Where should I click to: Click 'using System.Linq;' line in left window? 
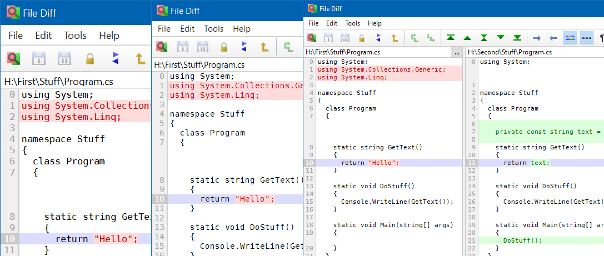point(71,117)
